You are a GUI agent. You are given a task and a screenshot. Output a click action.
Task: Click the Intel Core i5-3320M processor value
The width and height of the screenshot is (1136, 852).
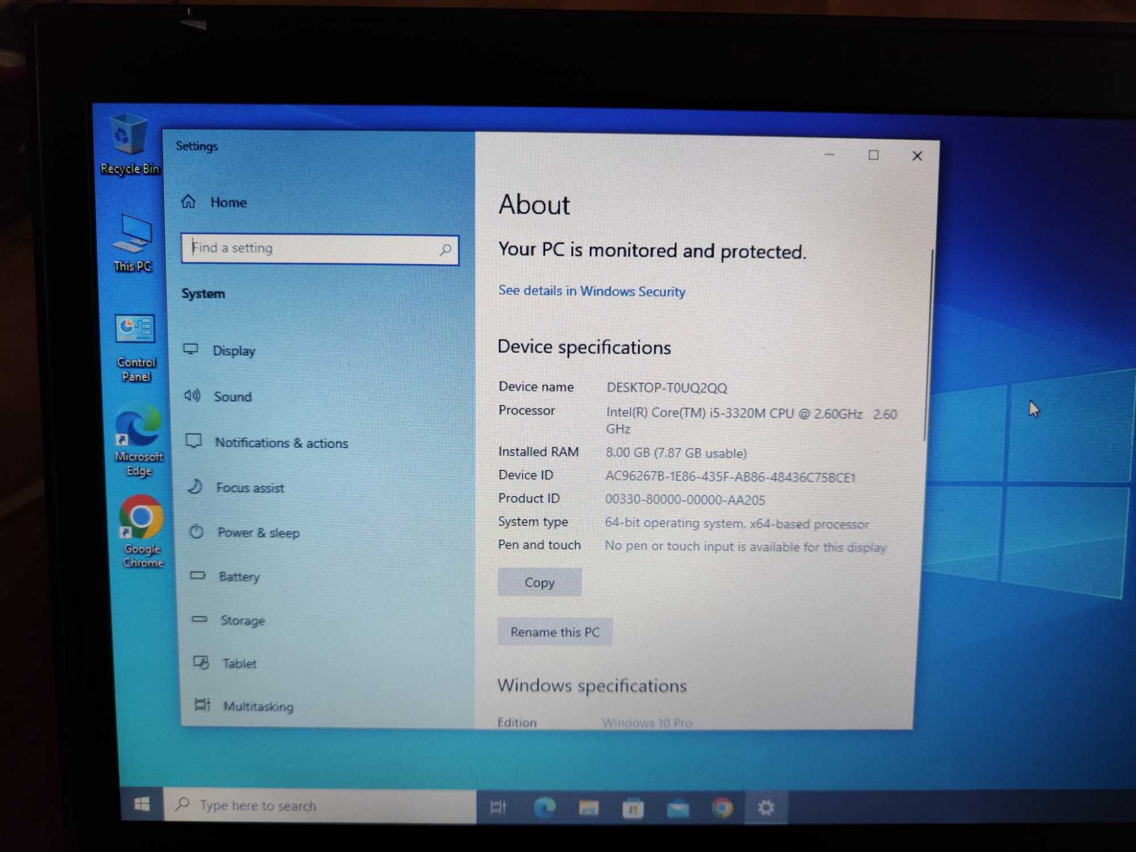tap(751, 420)
